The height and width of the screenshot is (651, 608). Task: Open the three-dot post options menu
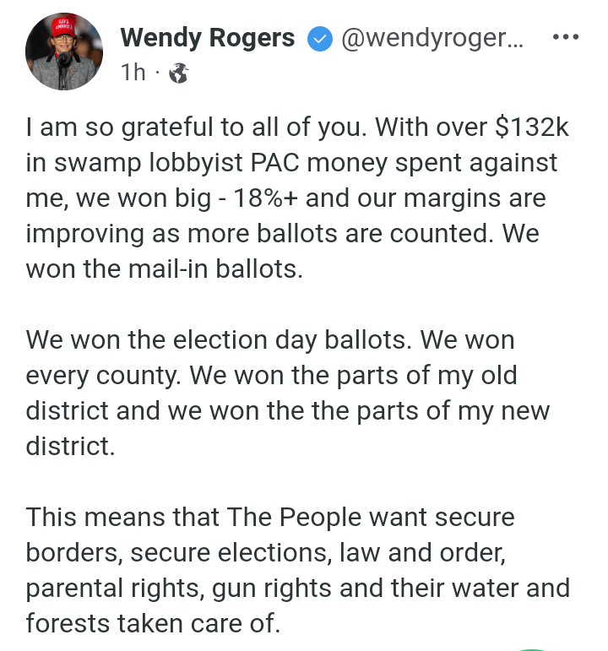pyautogui.click(x=564, y=38)
